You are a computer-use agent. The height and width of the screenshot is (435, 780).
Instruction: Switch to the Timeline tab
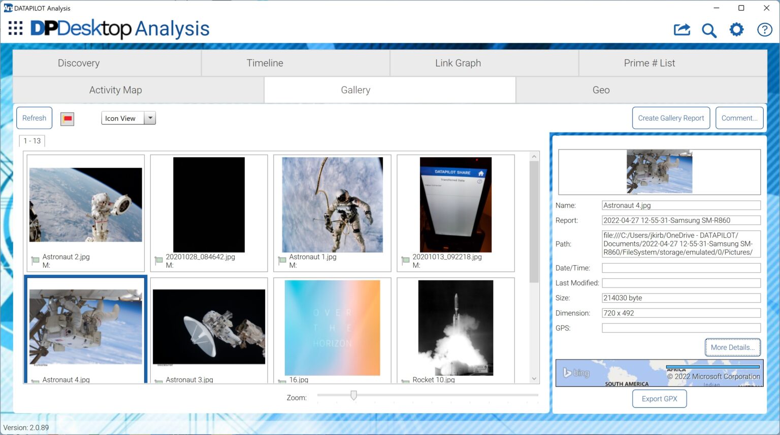[x=265, y=63]
